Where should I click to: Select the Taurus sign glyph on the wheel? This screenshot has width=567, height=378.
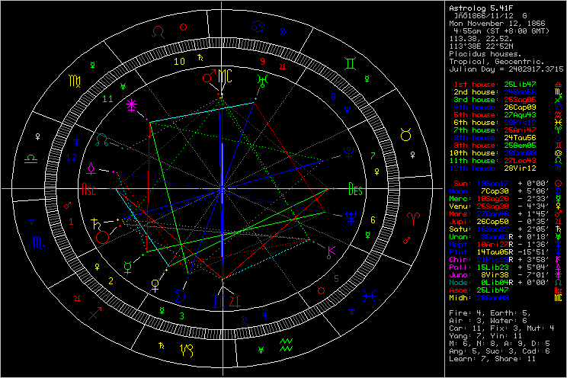click(x=406, y=135)
